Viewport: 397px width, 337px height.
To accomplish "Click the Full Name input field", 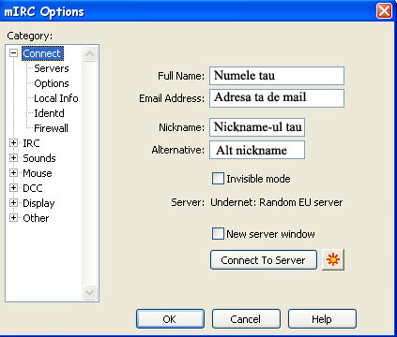I will 277,76.
